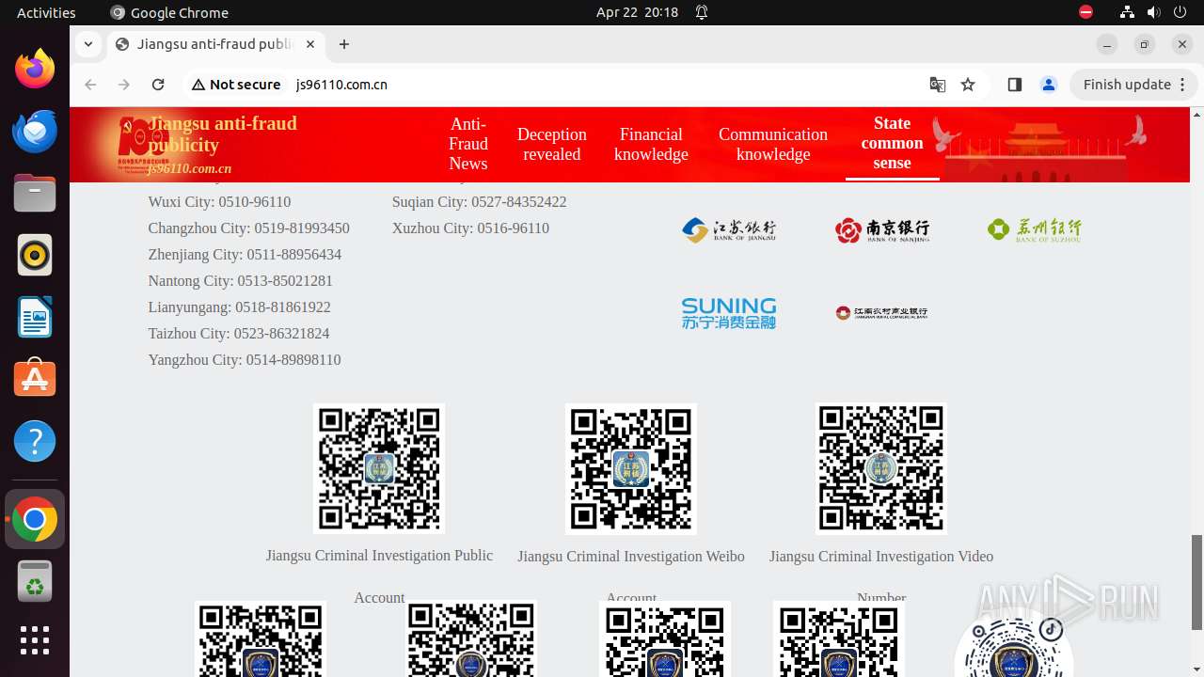The height and width of the screenshot is (677, 1204).
Task: Launch Thunderbird mail from dock
Action: coord(35,131)
